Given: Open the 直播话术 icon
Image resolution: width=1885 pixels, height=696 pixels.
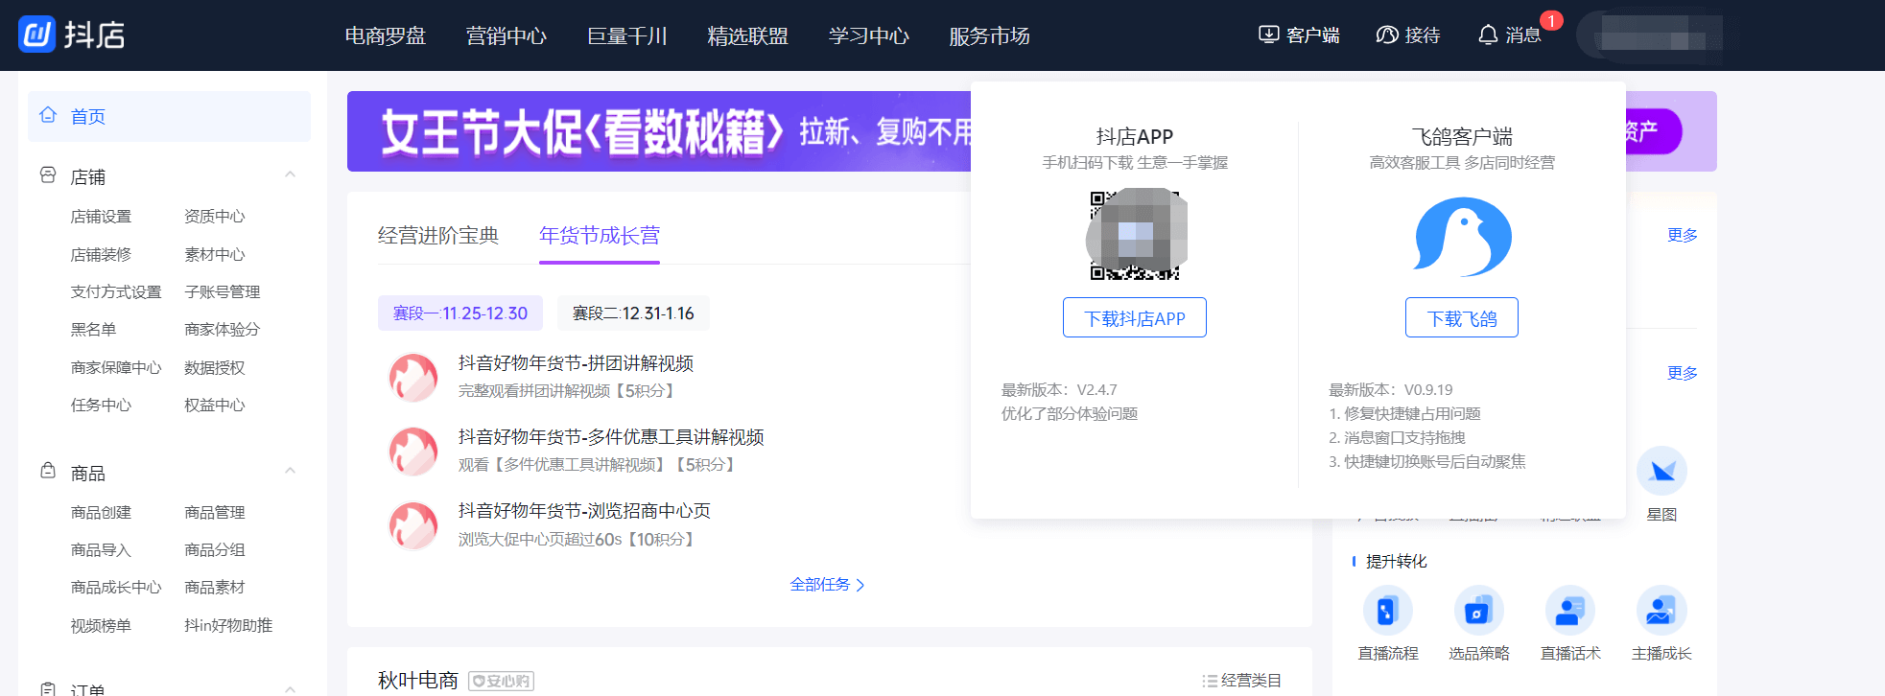Looking at the screenshot, I should point(1569,610).
